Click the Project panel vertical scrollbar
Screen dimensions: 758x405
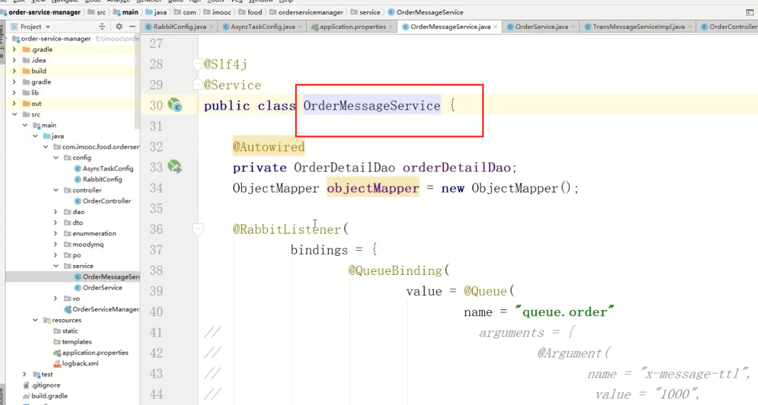pyautogui.click(x=138, y=80)
